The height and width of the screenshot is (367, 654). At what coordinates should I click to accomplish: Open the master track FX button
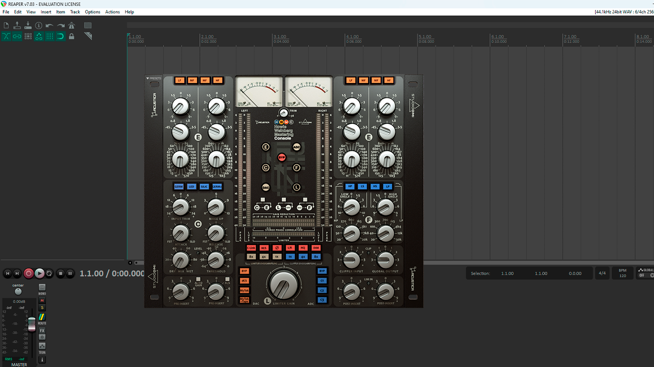point(42,331)
